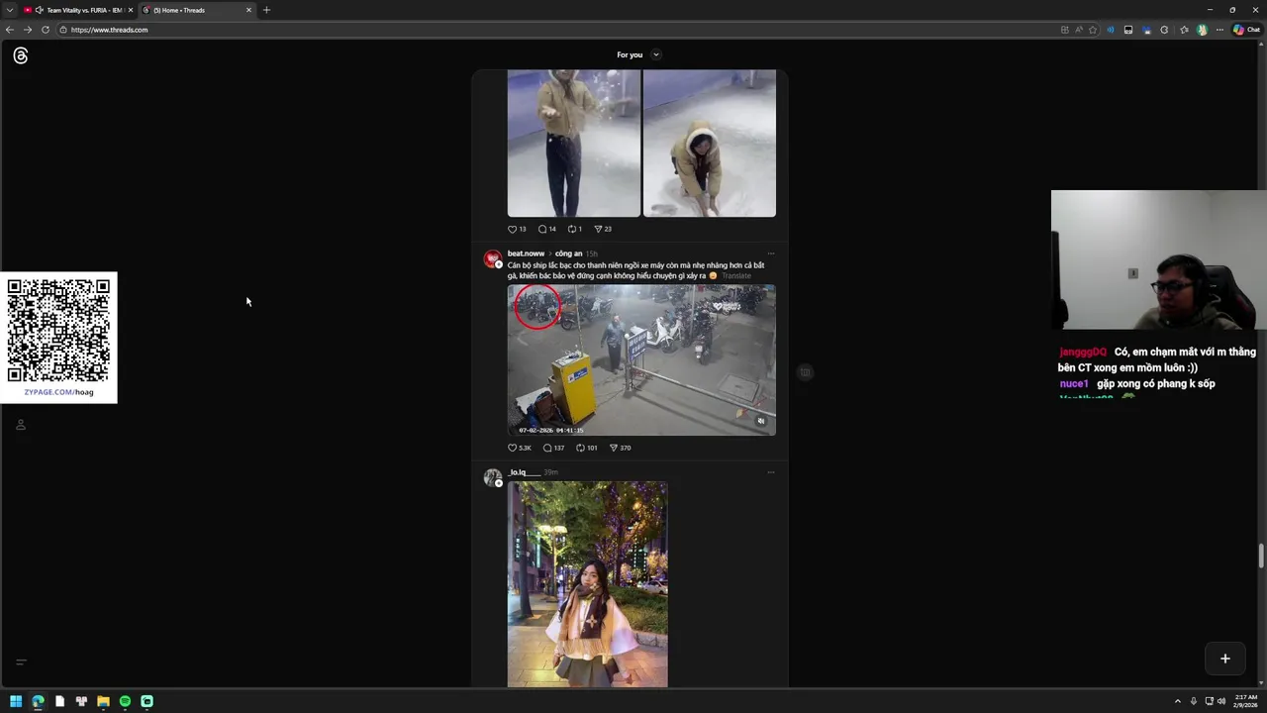Open the beat.noww profile link

click(x=526, y=254)
